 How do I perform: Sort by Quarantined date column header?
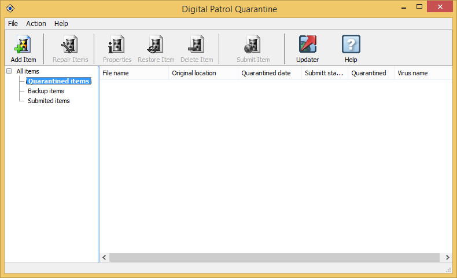[270, 73]
